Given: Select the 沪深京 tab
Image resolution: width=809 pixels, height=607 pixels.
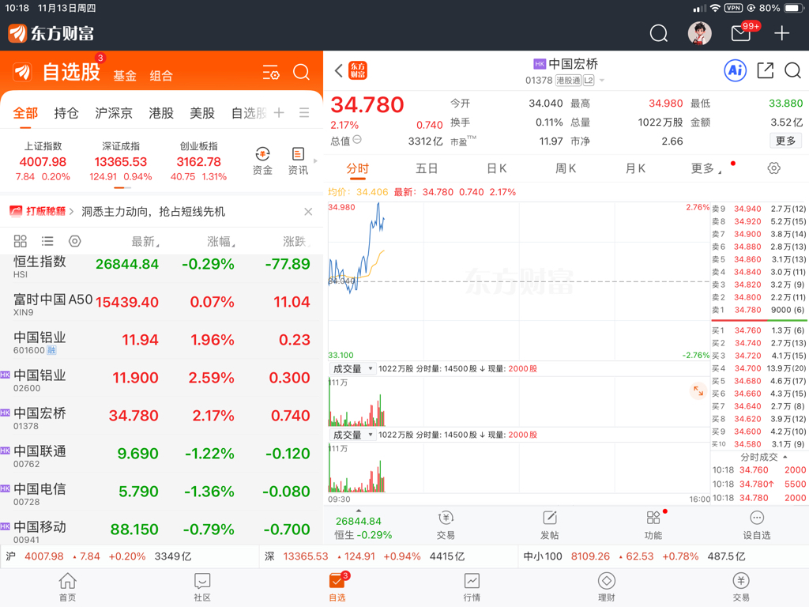Looking at the screenshot, I should (114, 113).
